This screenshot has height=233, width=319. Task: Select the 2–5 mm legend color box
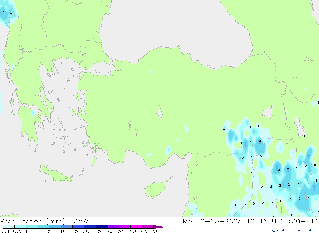[x=43, y=227]
